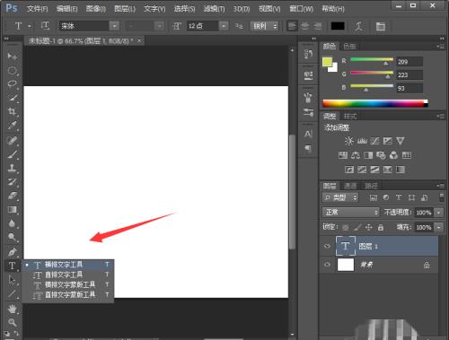Toggle layer filtering switch on or off
This screenshot has height=340, width=449.
[x=442, y=197]
